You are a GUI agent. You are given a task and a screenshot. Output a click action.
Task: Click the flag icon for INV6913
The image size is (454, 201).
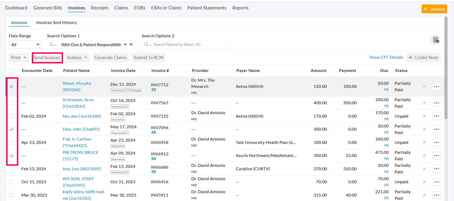click(425, 156)
